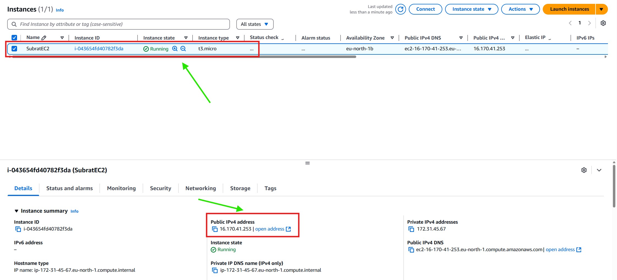Click the refresh instances icon

[401, 9]
